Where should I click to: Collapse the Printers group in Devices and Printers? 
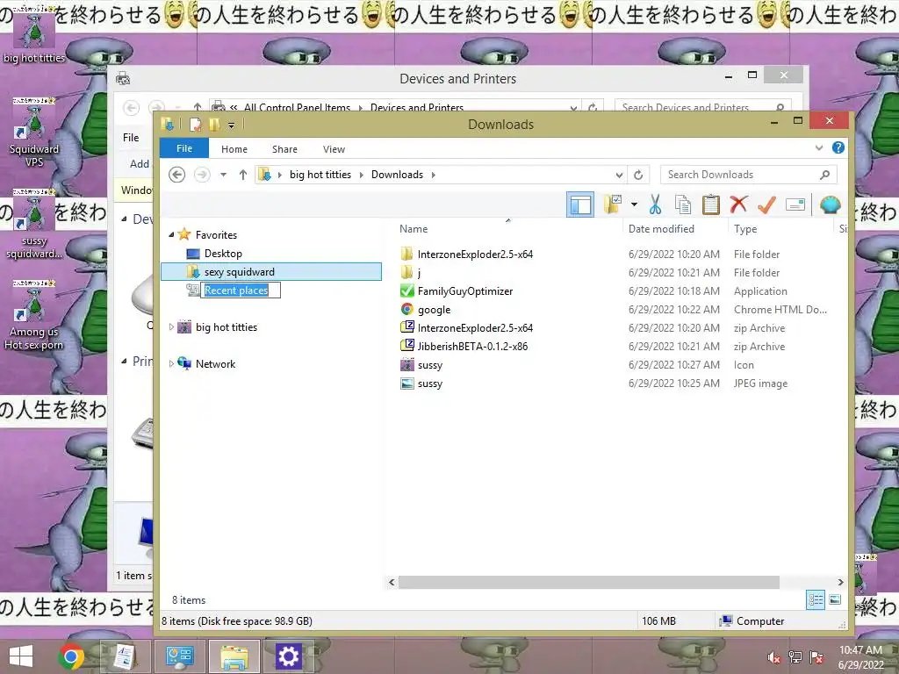click(x=125, y=361)
